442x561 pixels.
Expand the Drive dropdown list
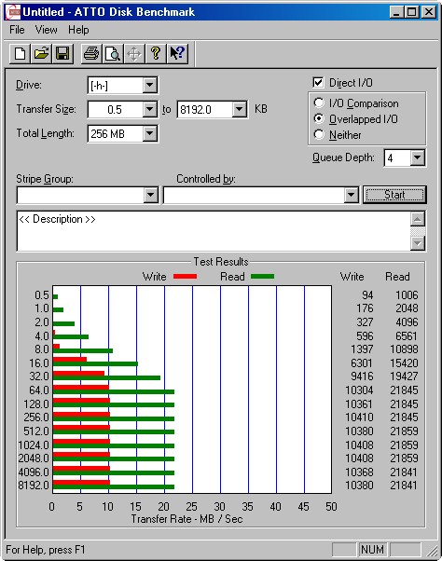149,85
